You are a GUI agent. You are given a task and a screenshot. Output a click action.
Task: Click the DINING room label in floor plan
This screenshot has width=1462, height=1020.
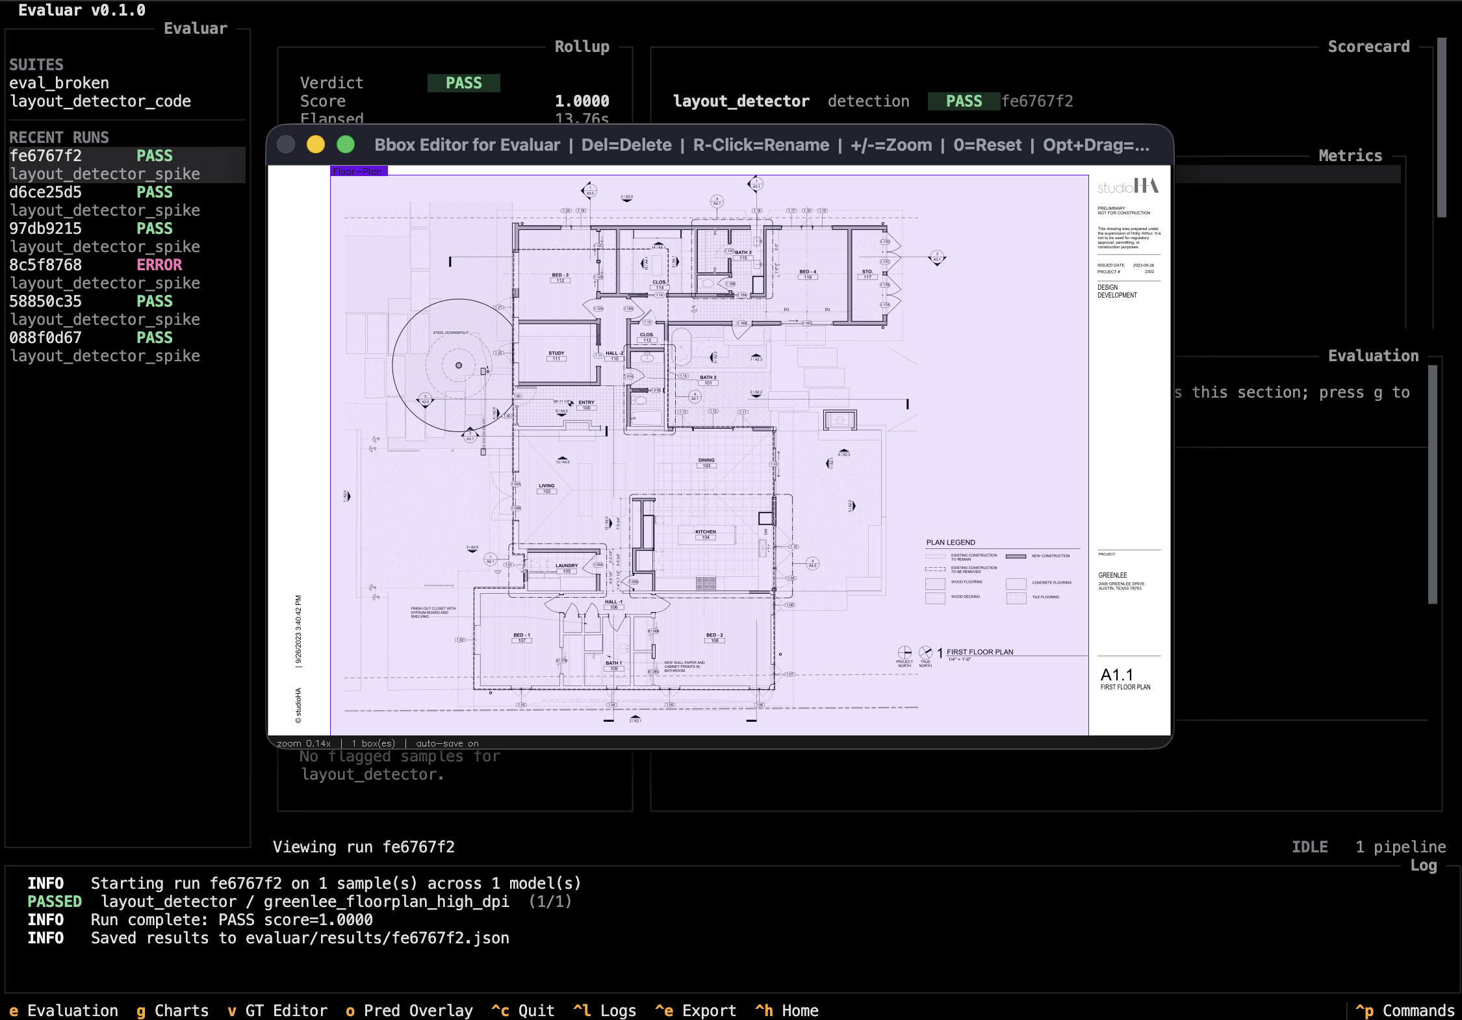click(x=706, y=460)
